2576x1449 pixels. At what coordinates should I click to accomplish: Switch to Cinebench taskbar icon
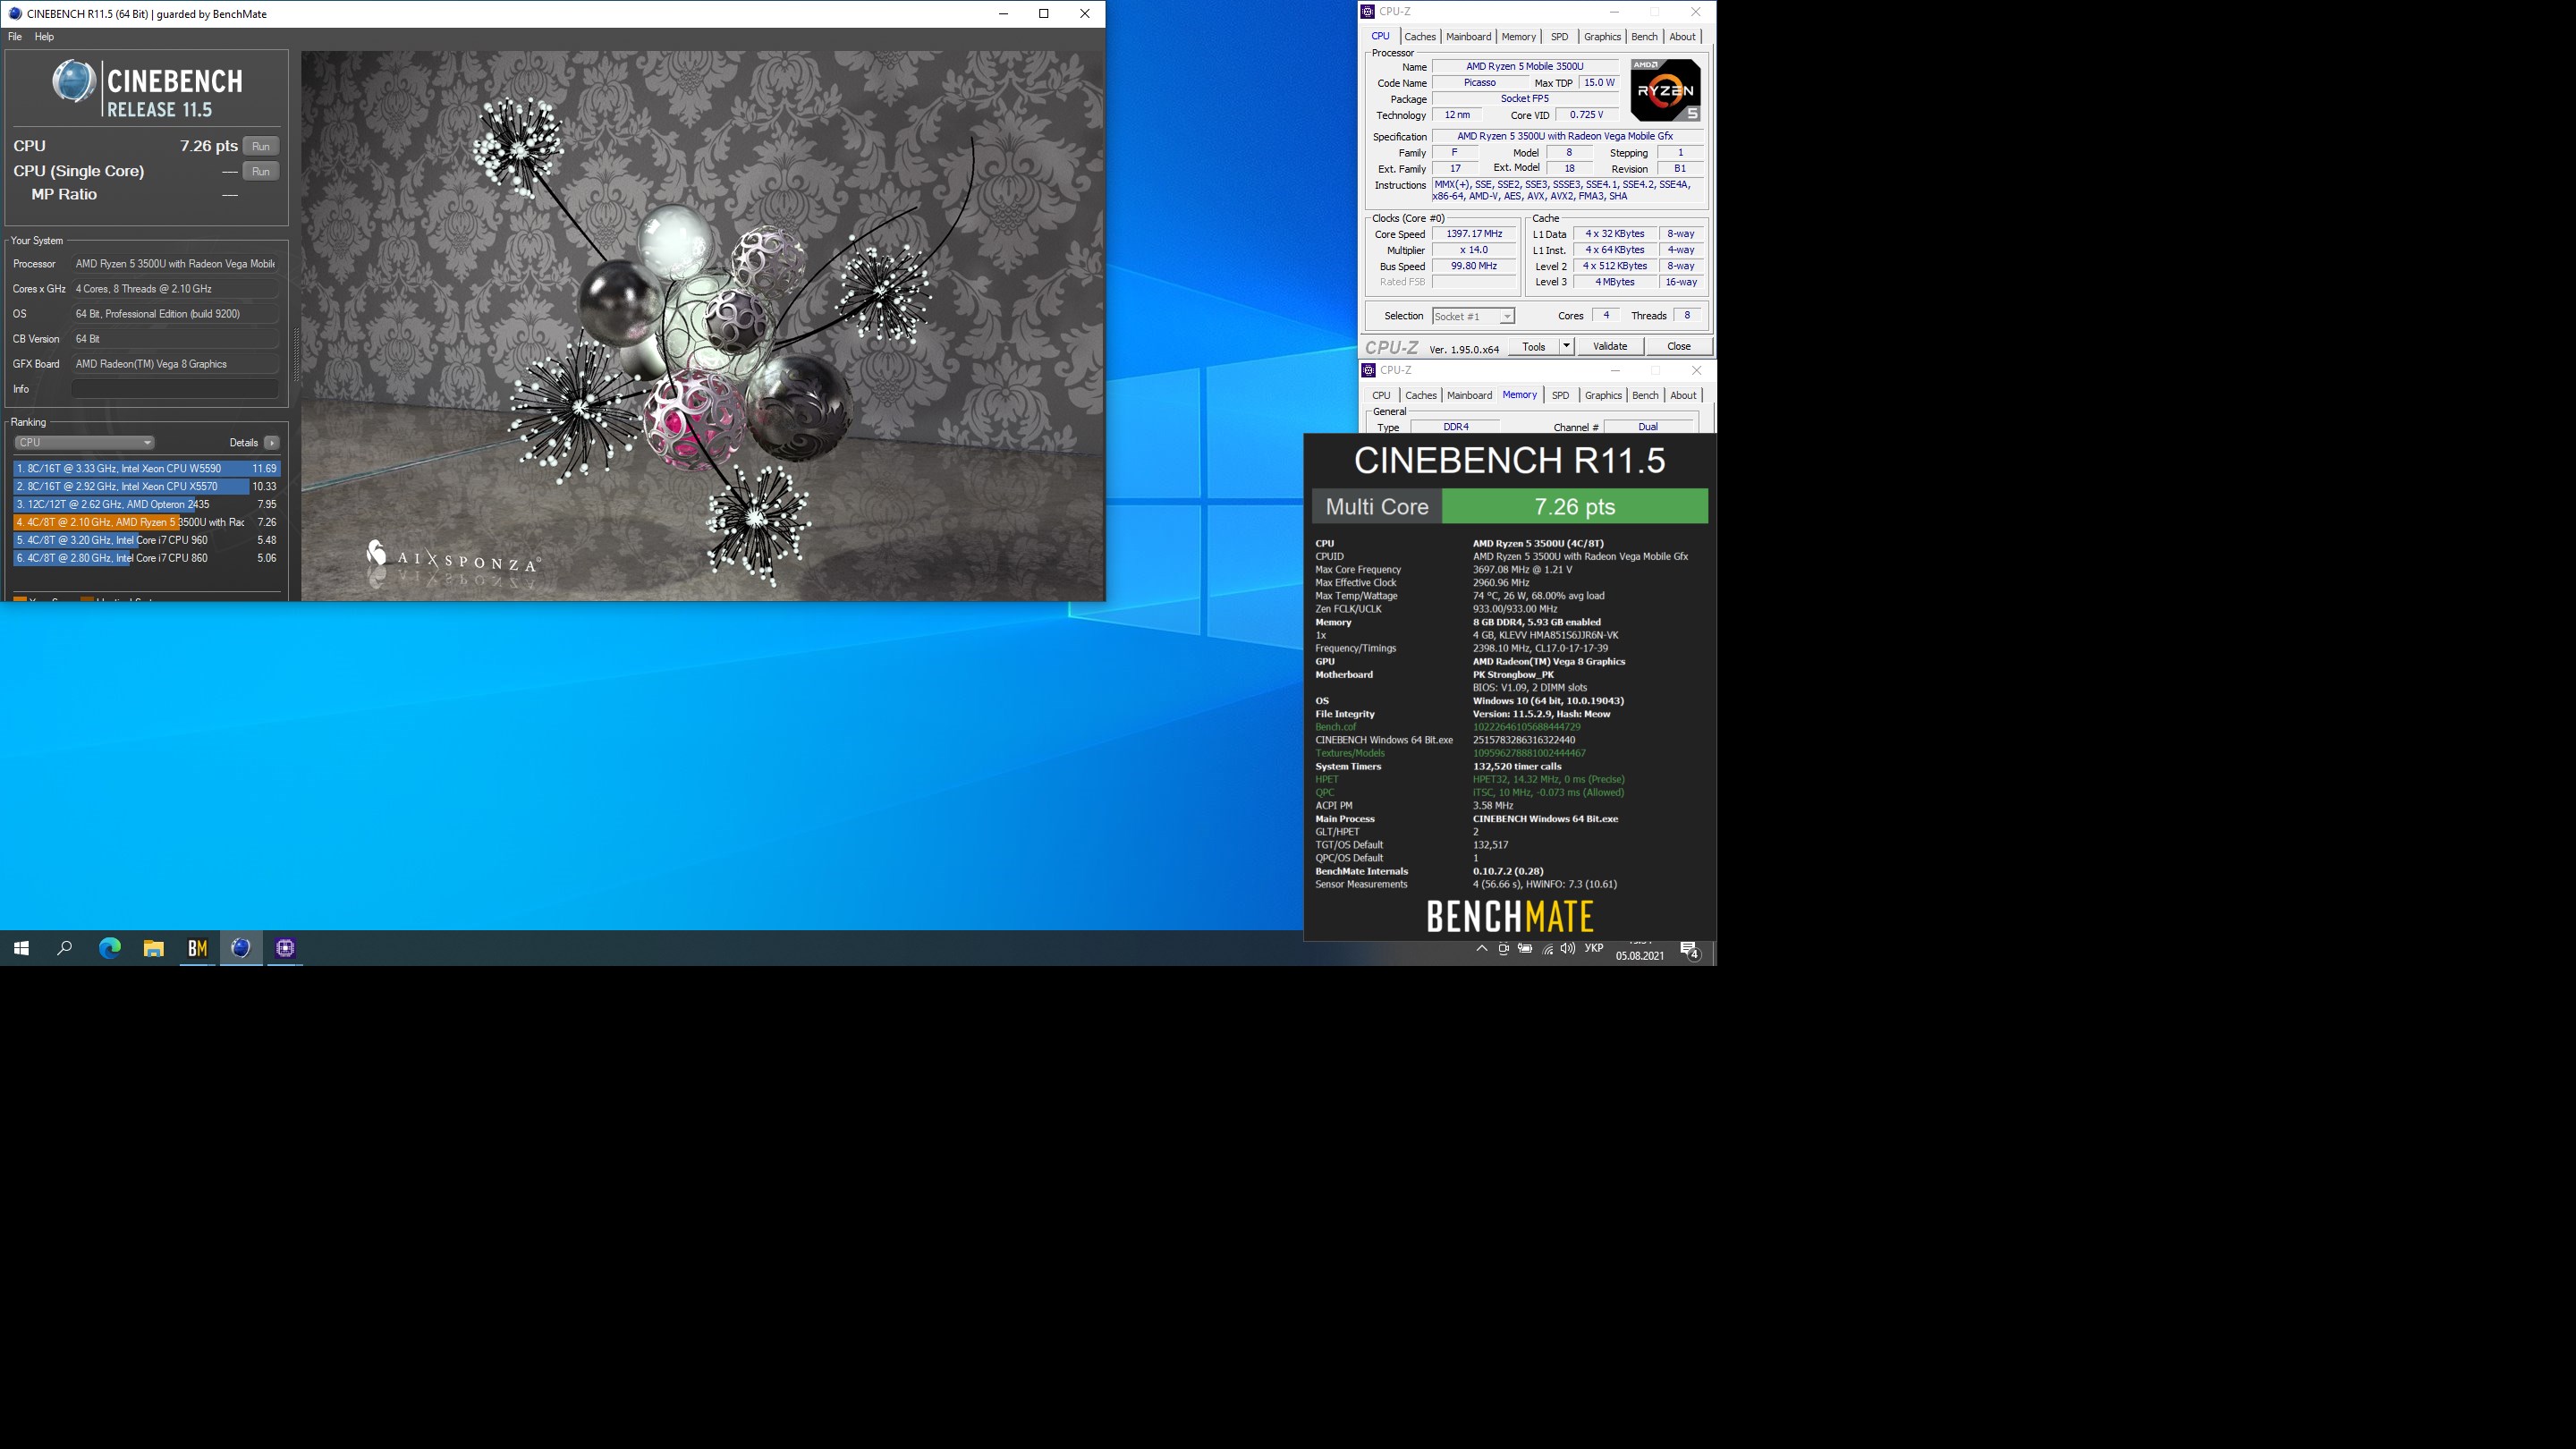pyautogui.click(x=241, y=948)
